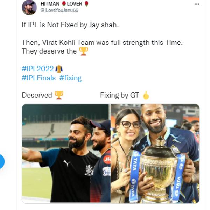This screenshot has width=210, height=210.
Task: Open the tweet's three-dot more options menu
Action: (x=197, y=4)
